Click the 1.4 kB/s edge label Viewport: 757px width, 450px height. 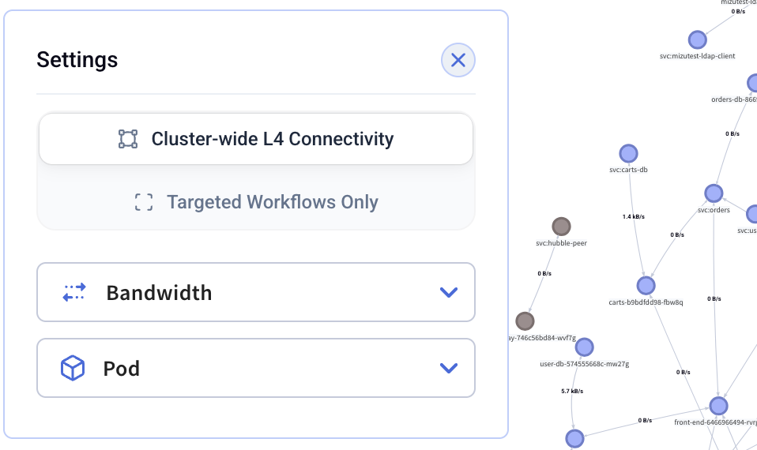tap(633, 216)
